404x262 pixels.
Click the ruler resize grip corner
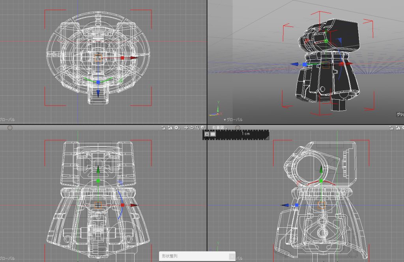[267, 138]
